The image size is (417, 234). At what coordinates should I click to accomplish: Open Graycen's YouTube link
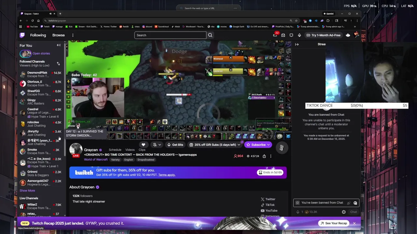coord(269,211)
